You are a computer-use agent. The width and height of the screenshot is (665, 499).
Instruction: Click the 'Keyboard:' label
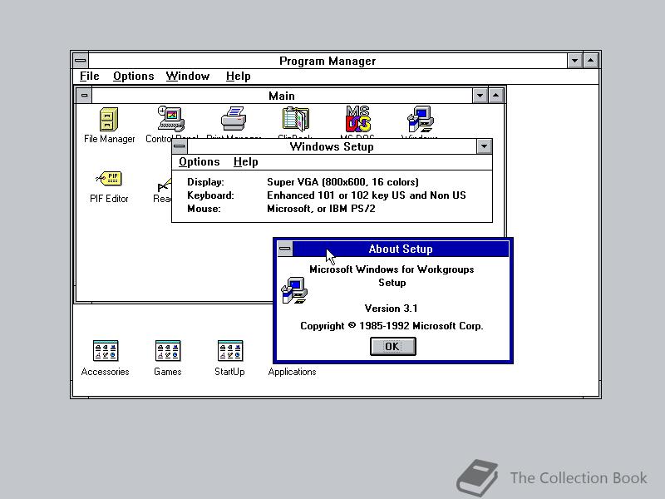click(x=210, y=195)
